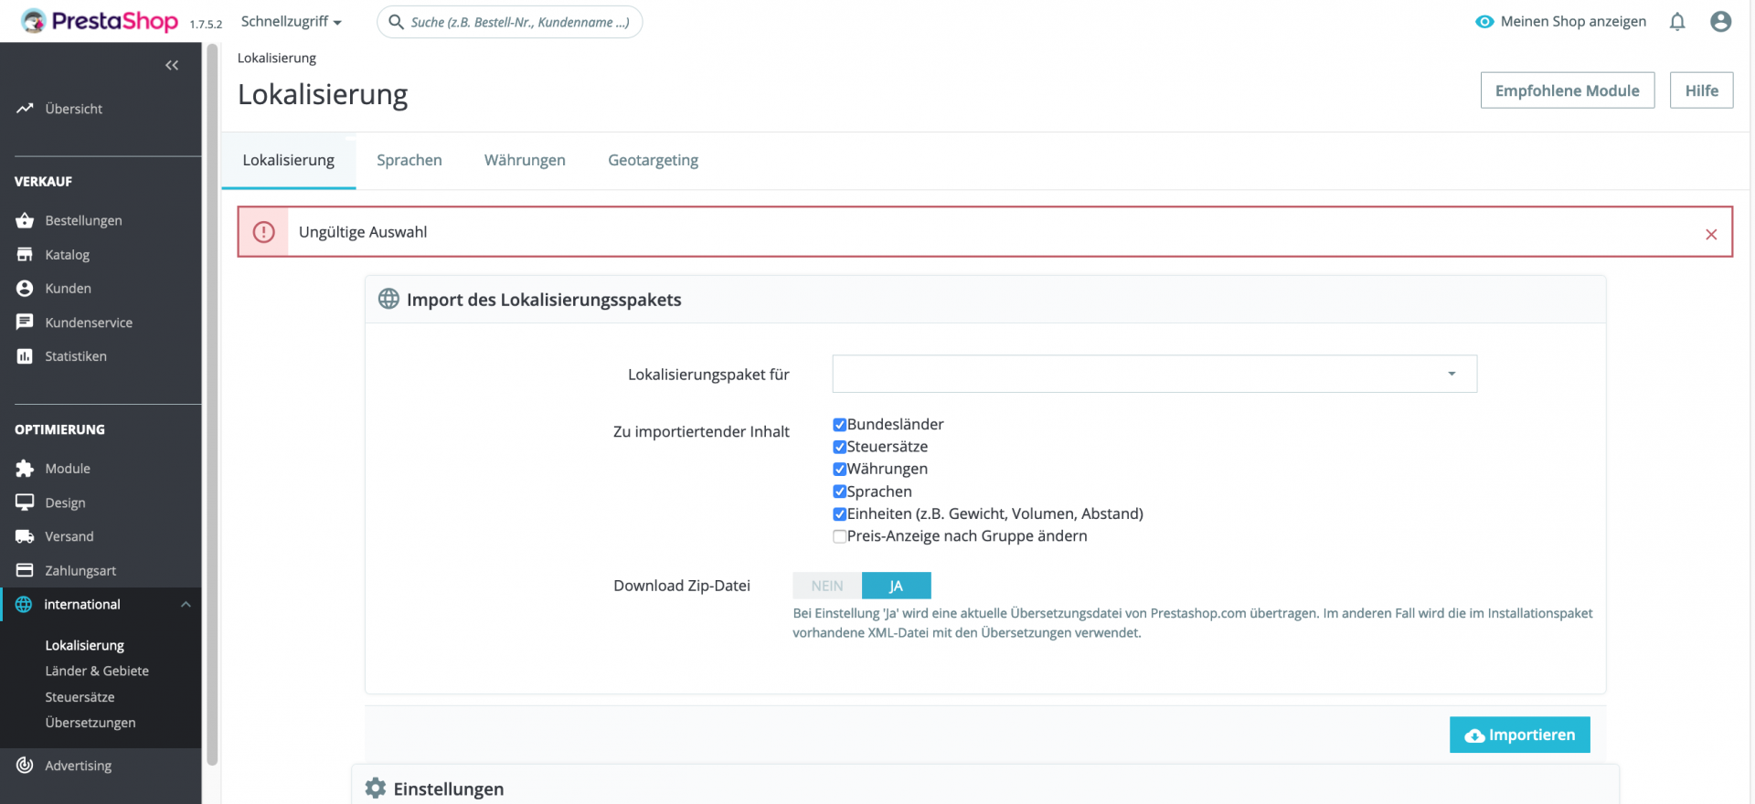The width and height of the screenshot is (1755, 804).
Task: Open the Lokalisierungspaket für dropdown
Action: [1154, 374]
